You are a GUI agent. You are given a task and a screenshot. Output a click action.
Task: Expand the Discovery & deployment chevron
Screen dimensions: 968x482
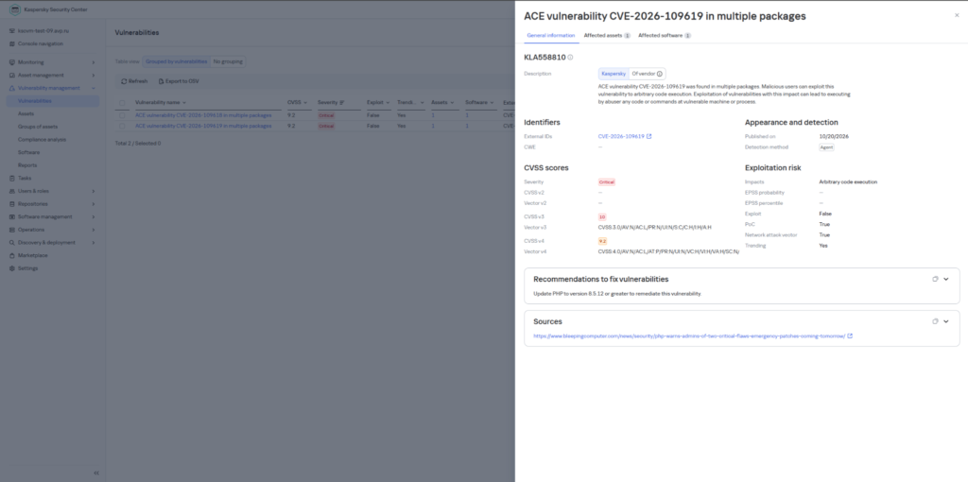click(94, 243)
